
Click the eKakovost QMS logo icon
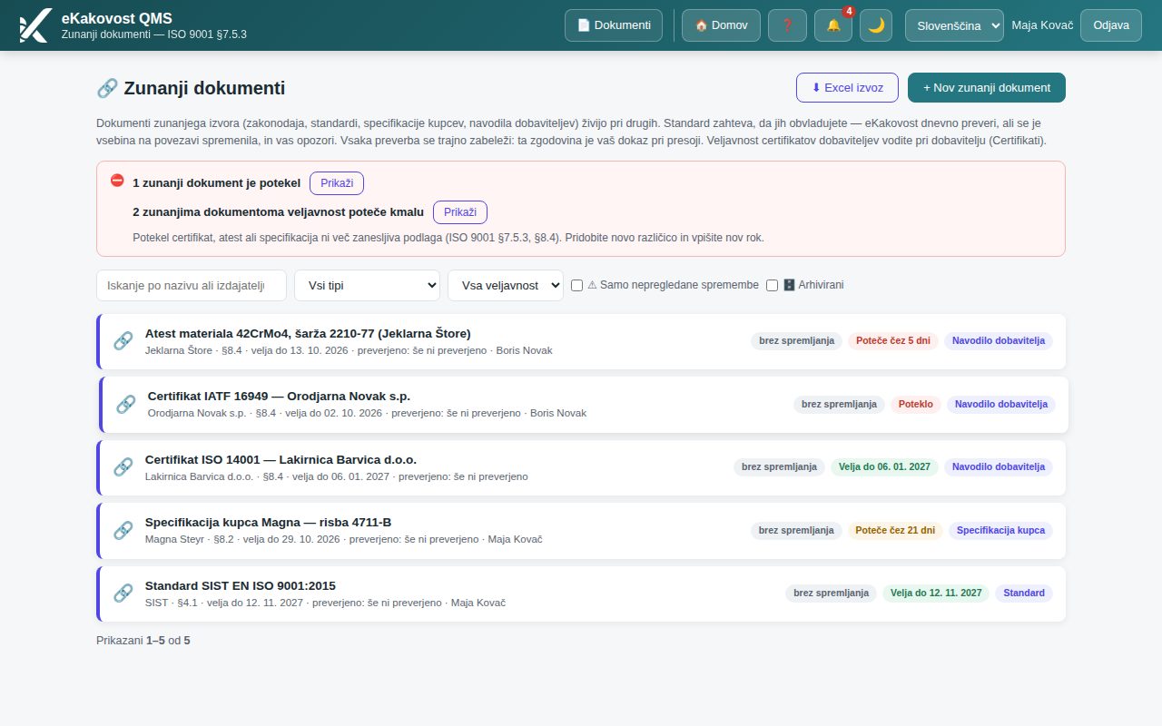click(x=34, y=25)
